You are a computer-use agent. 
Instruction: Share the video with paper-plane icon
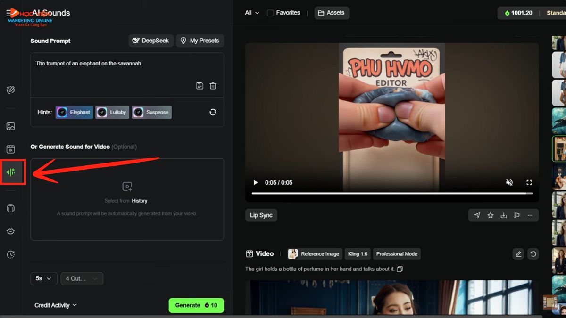[x=477, y=215]
